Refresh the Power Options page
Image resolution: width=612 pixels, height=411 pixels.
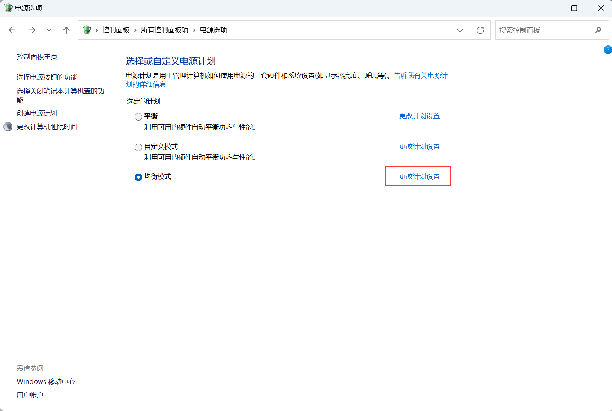pyautogui.click(x=480, y=30)
